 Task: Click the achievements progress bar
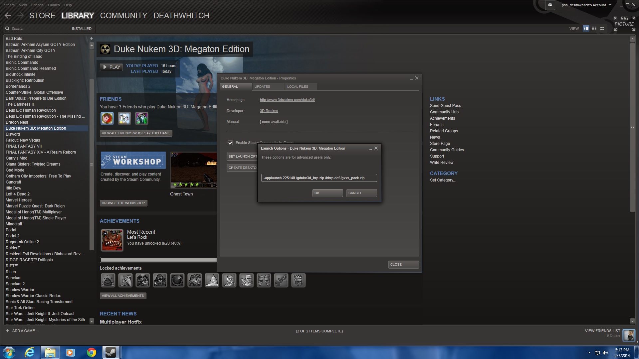pos(158,260)
